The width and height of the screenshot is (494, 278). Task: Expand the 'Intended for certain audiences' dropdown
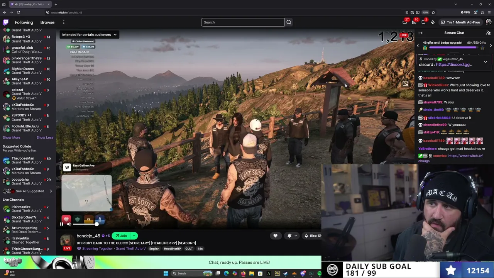coord(89,35)
